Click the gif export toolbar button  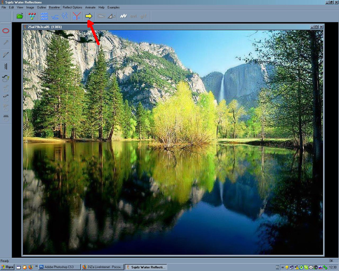[143, 16]
